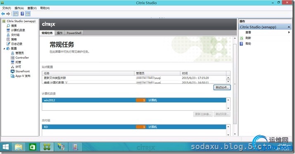Click 帮助 help icon in actions pane
Viewport: 295px width, 154px height.
pos(242,44)
